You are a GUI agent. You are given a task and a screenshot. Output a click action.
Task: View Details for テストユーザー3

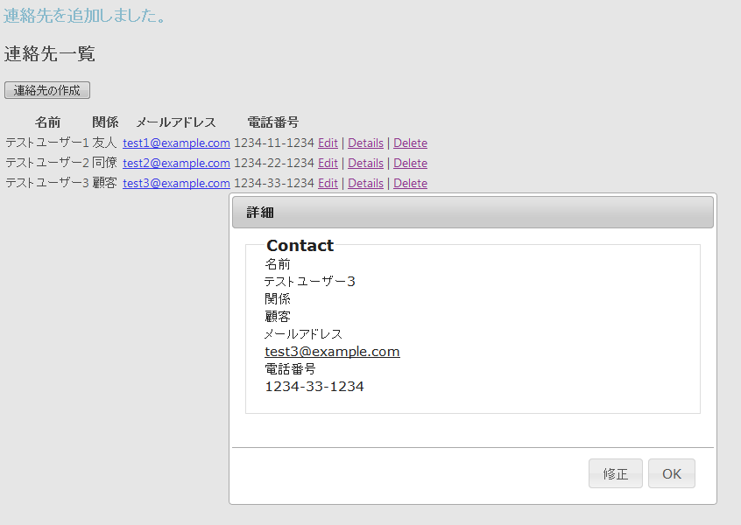click(x=366, y=184)
